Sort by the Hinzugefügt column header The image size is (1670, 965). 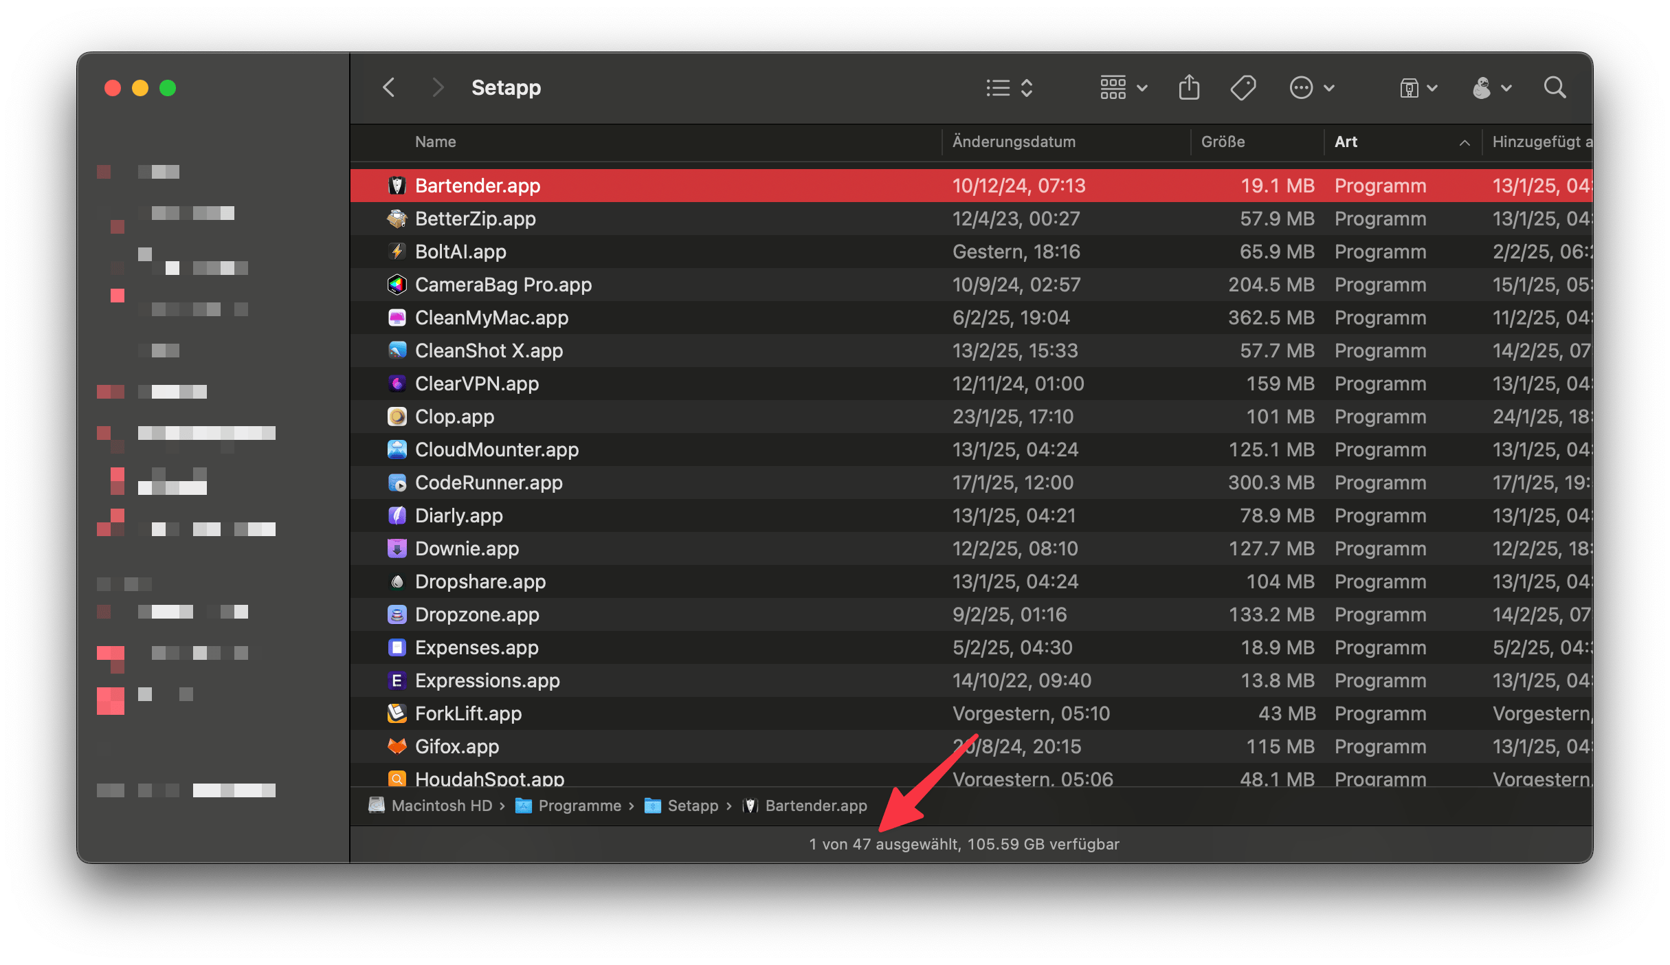click(1541, 142)
